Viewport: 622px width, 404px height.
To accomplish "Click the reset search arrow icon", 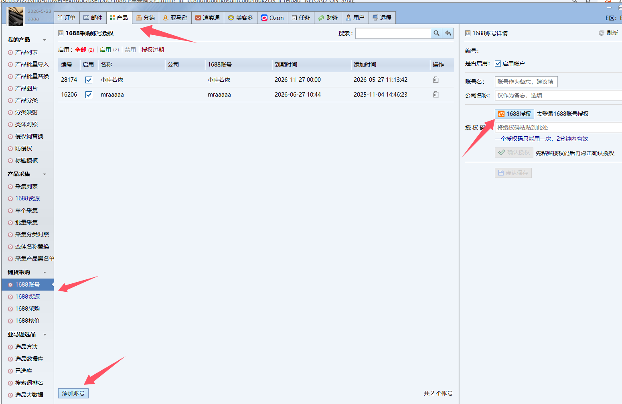I will [x=448, y=33].
